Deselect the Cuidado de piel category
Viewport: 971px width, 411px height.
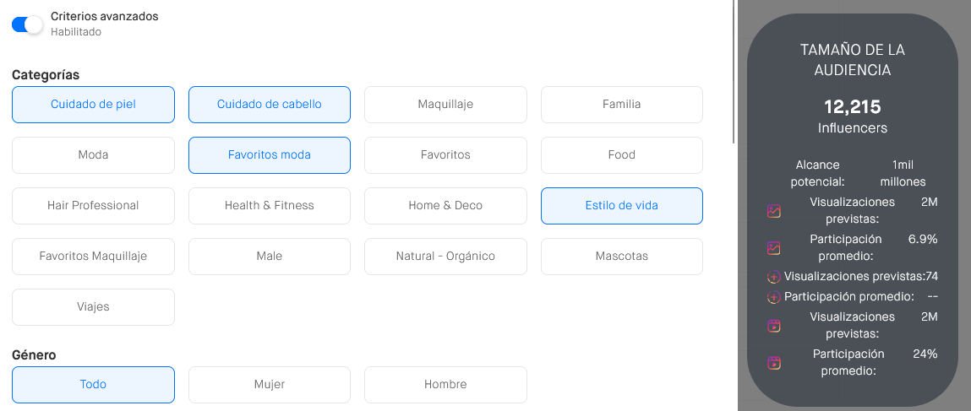(x=94, y=105)
